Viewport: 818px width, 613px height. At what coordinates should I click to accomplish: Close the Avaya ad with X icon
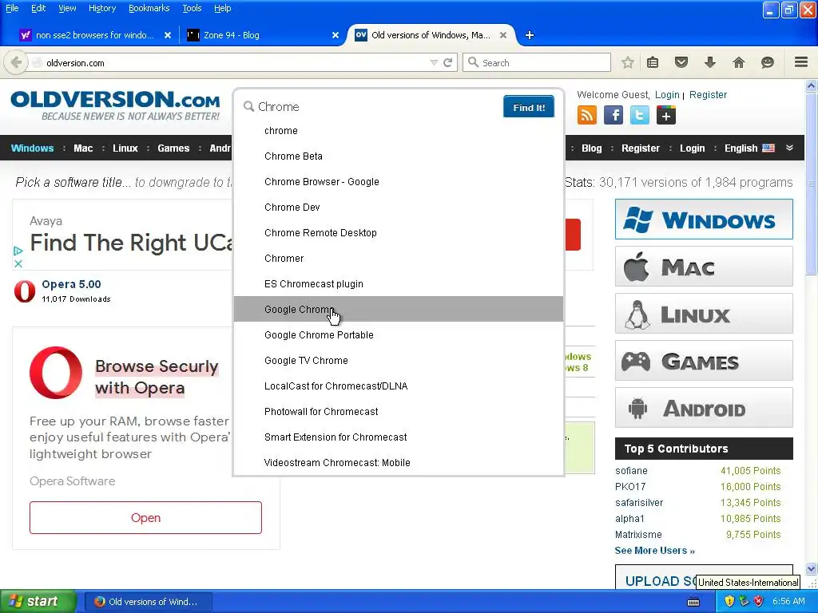point(18,263)
